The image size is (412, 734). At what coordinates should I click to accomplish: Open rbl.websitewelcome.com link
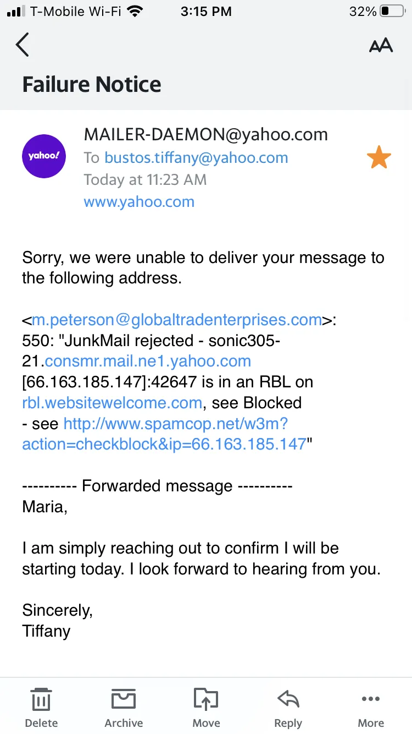pyautogui.click(x=112, y=402)
